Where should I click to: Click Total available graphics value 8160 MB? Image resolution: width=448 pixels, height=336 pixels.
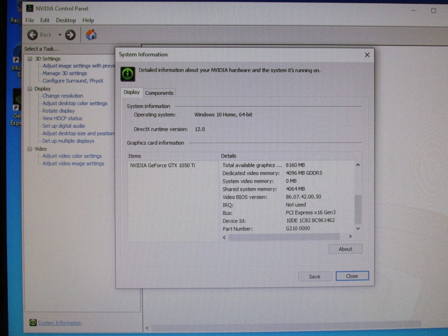click(x=295, y=165)
